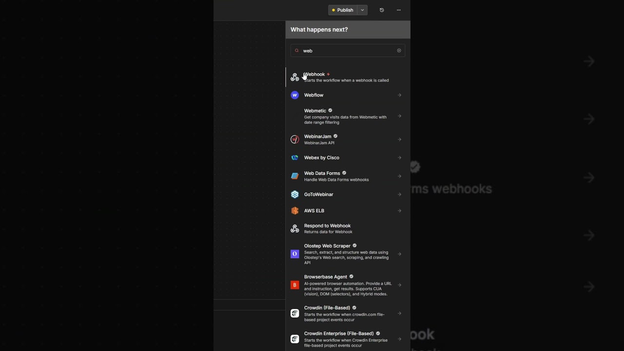This screenshot has width=624, height=351.
Task: Select the AWS ELB icon
Action: point(294,211)
